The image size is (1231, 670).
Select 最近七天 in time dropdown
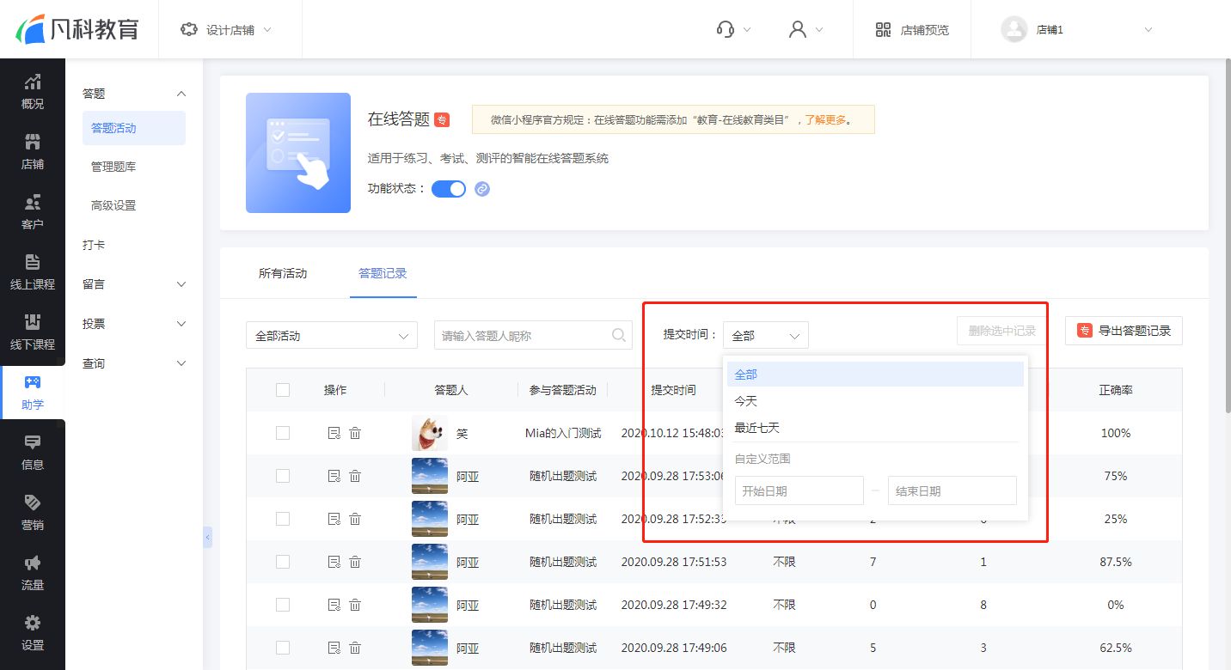point(875,428)
